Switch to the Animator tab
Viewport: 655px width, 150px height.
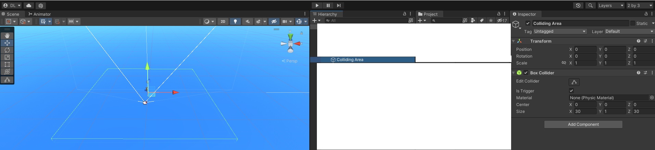40,14
